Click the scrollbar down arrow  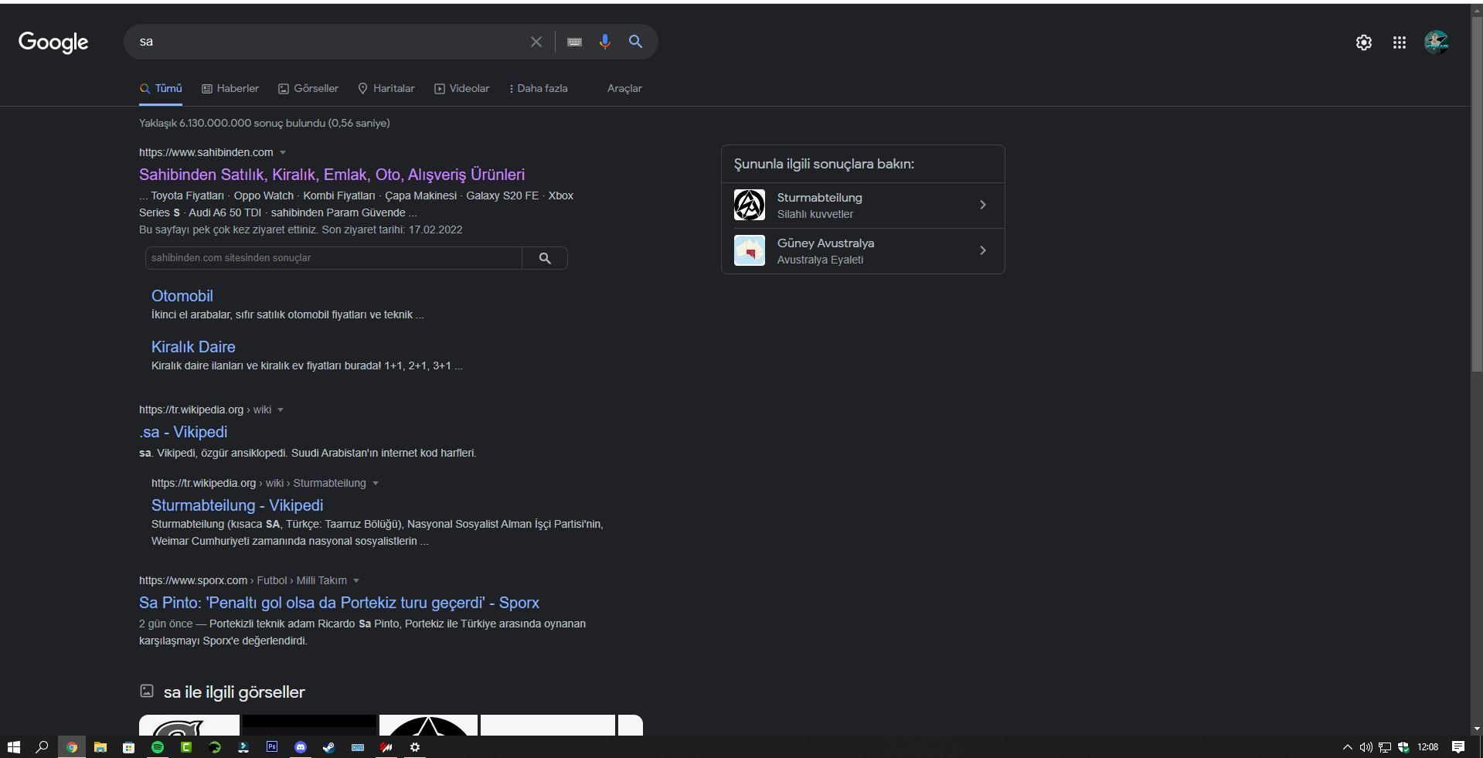point(1476,729)
